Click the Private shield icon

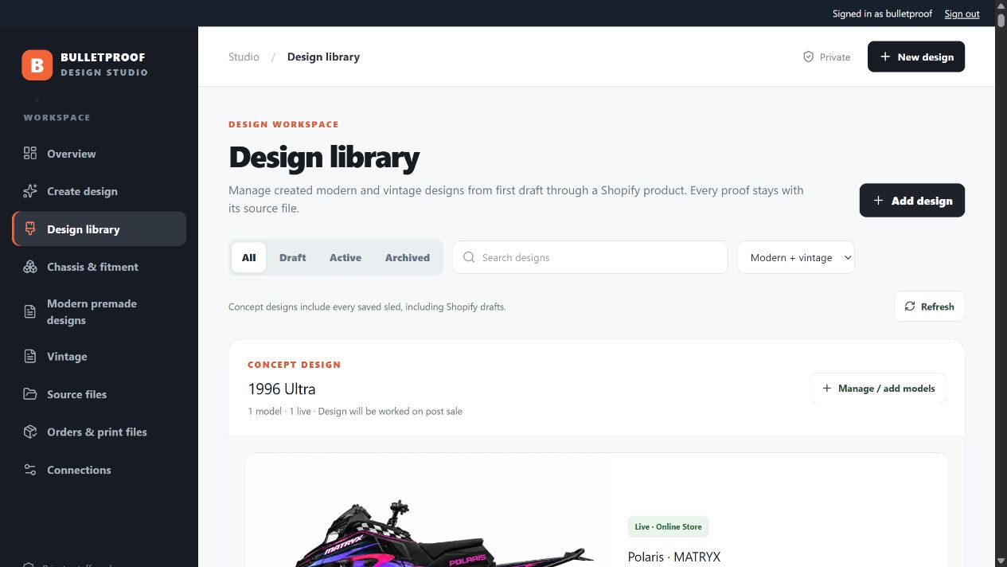[x=809, y=57]
